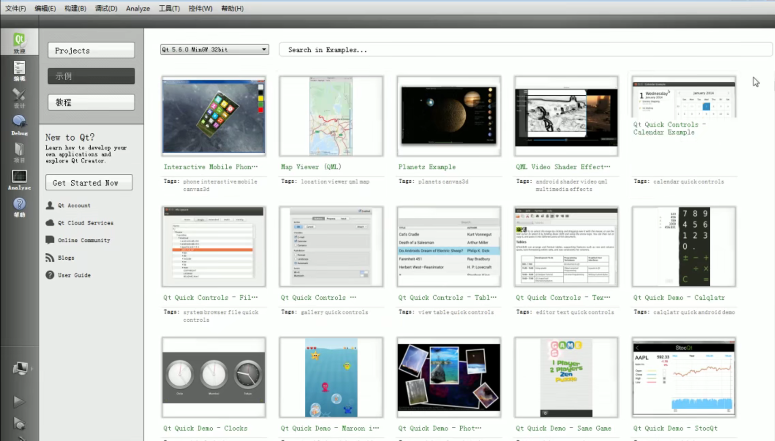
Task: Open the Calqlatr demo thumbnail
Action: click(684, 247)
